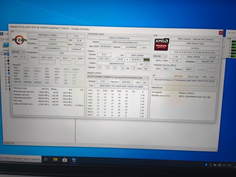Click the AMD Ryzen 5 5500U name field
Screen dimensions: 236x177
point(47,35)
